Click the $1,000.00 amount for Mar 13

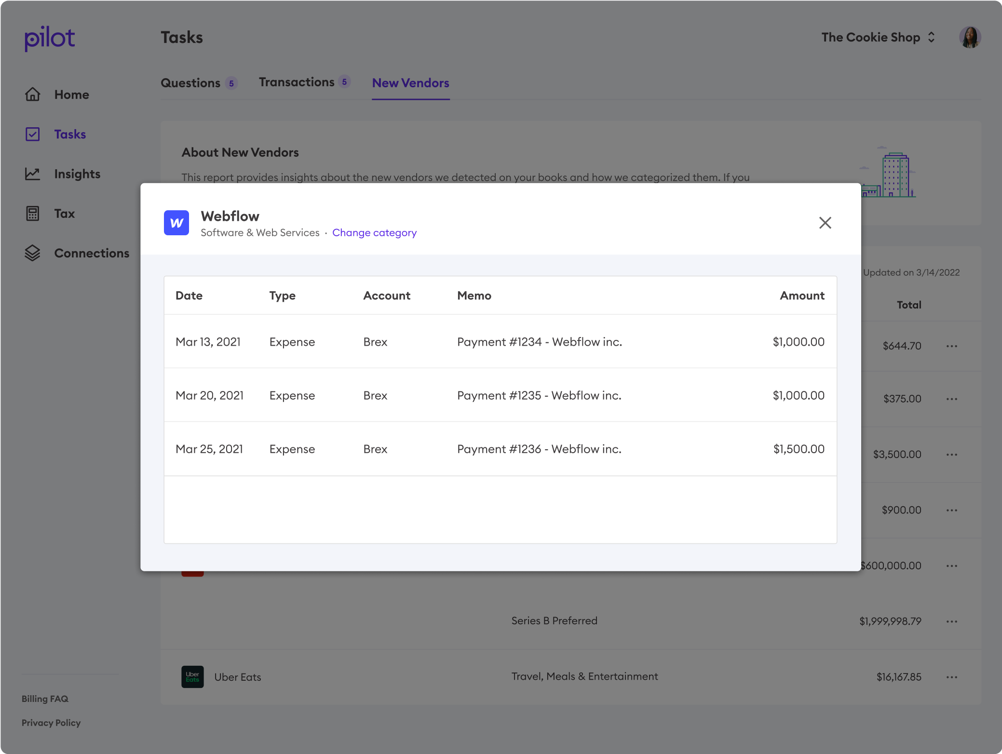(799, 342)
